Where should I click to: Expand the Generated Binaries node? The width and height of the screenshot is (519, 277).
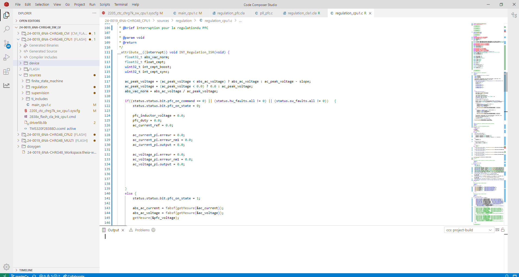tap(56, 45)
